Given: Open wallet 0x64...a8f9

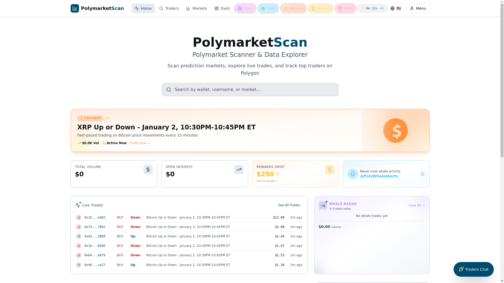Looking at the screenshot, I should [x=95, y=255].
